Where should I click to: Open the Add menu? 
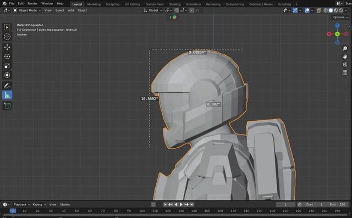coord(71,10)
